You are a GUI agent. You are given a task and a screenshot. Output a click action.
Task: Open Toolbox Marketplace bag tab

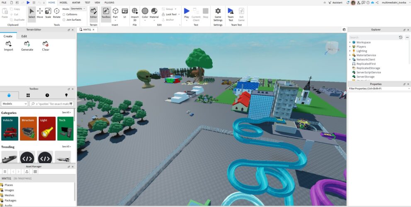(x=9, y=95)
